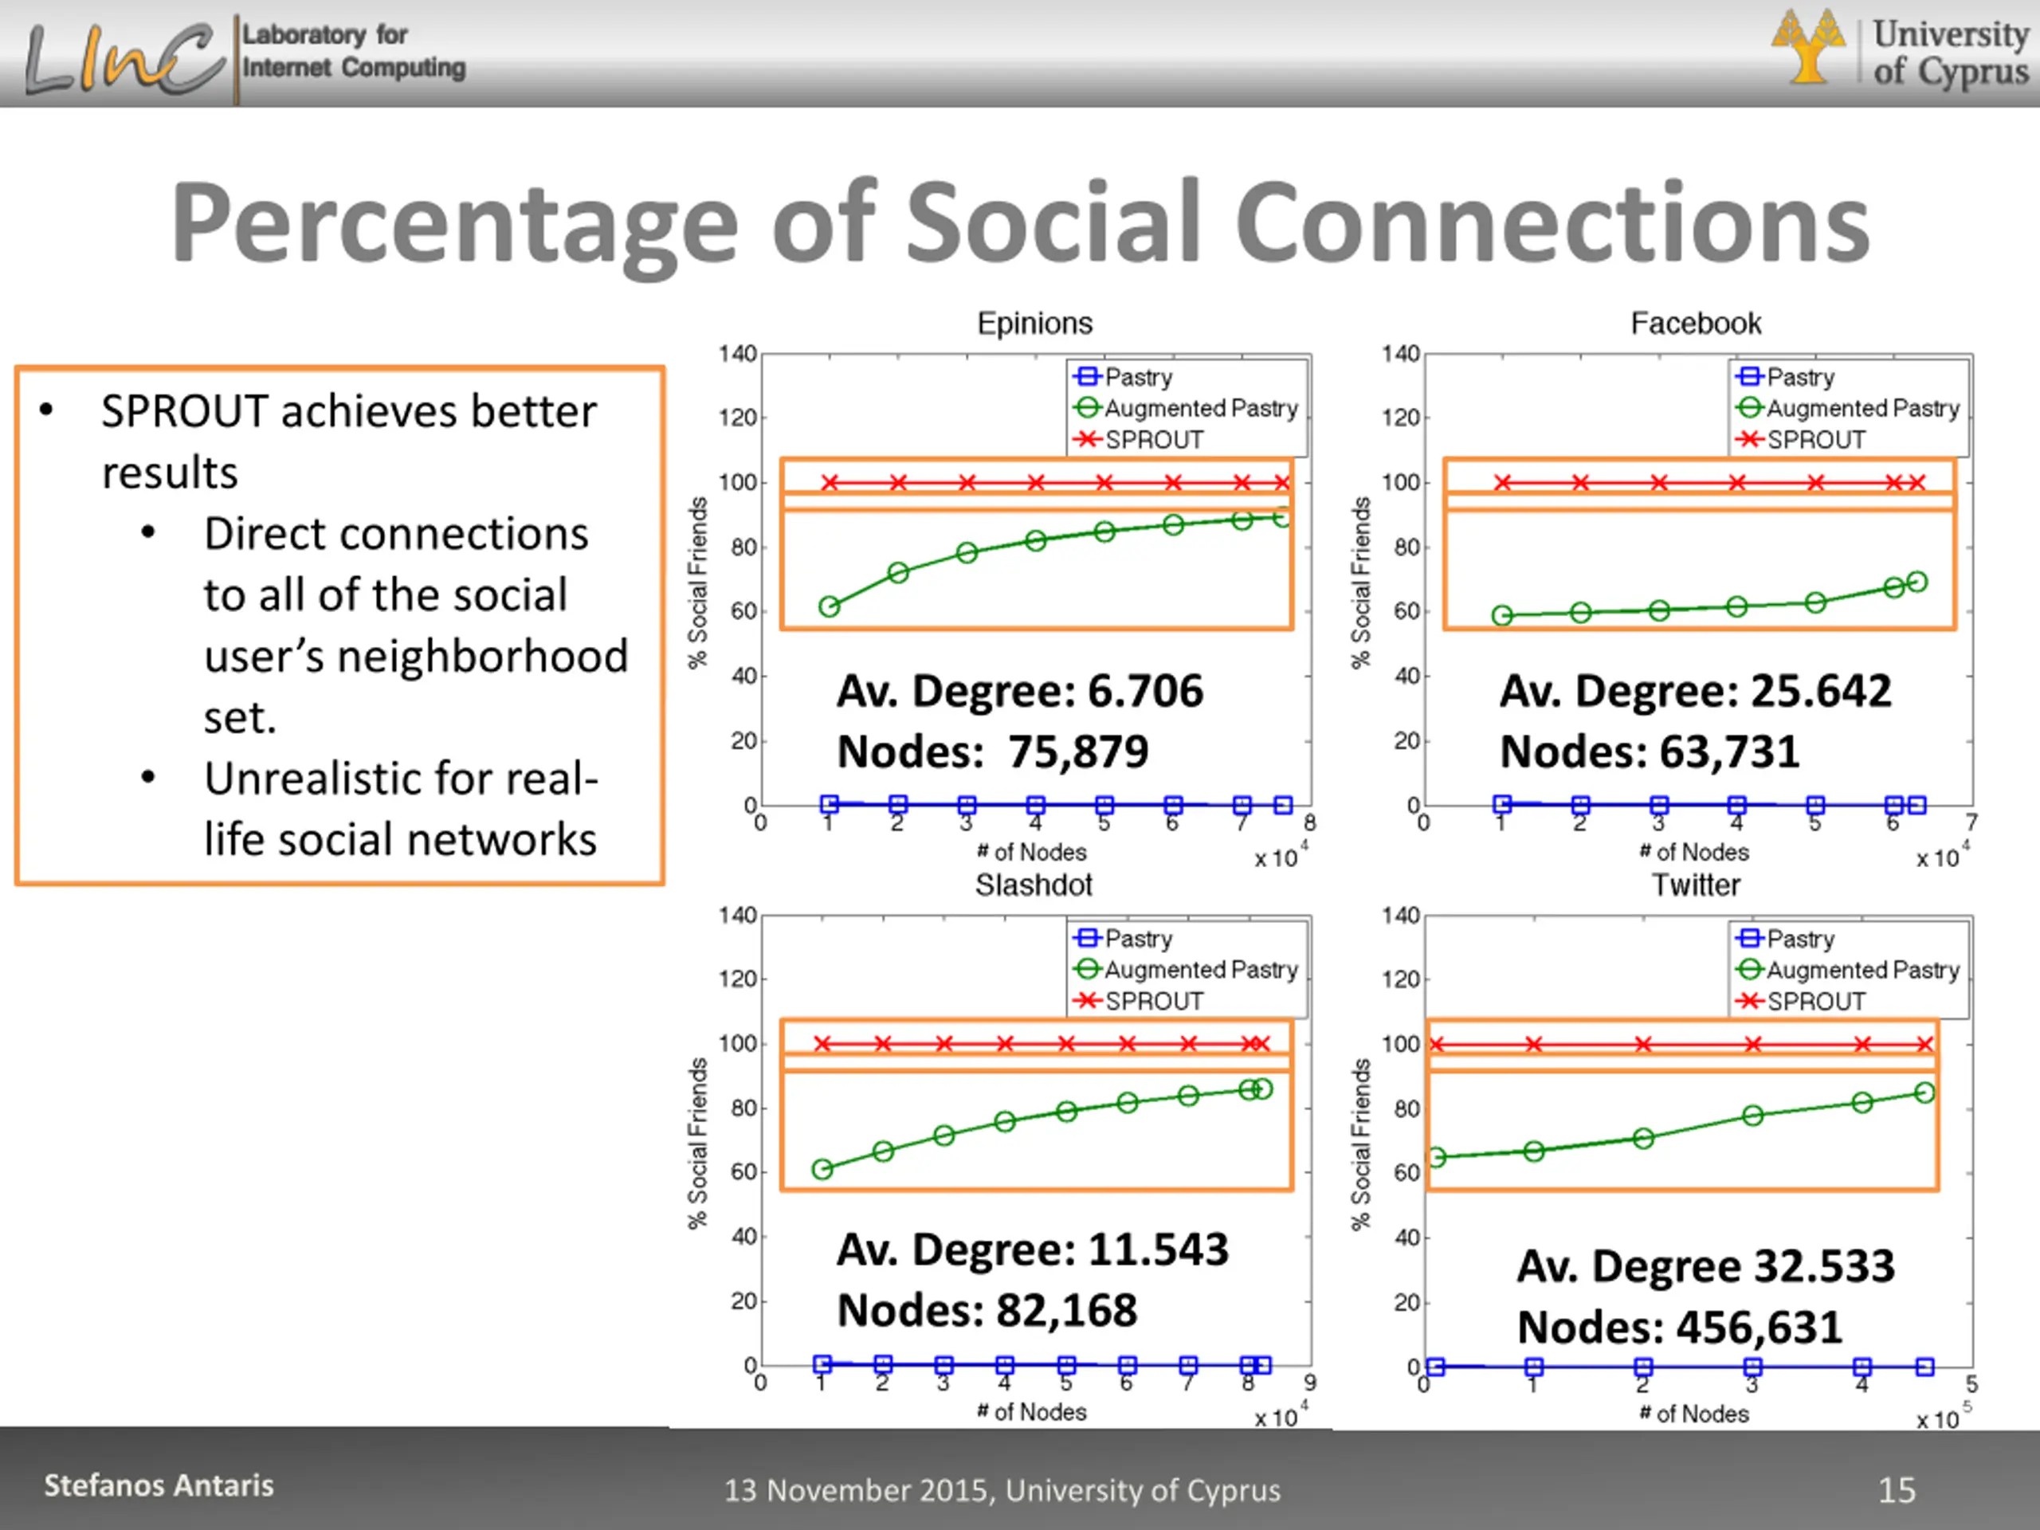
Task: Click Augmented Pastry legend entry in Epinions chart
Action: tap(1186, 409)
